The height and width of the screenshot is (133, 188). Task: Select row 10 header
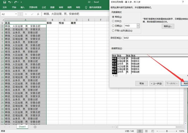point(2,52)
